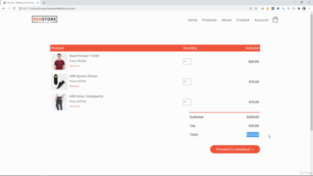Click the browser address bar URL
The height and width of the screenshot is (176, 313).
pos(52,9)
